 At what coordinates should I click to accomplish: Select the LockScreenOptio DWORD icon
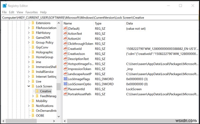pyautogui.click(x=65, y=84)
